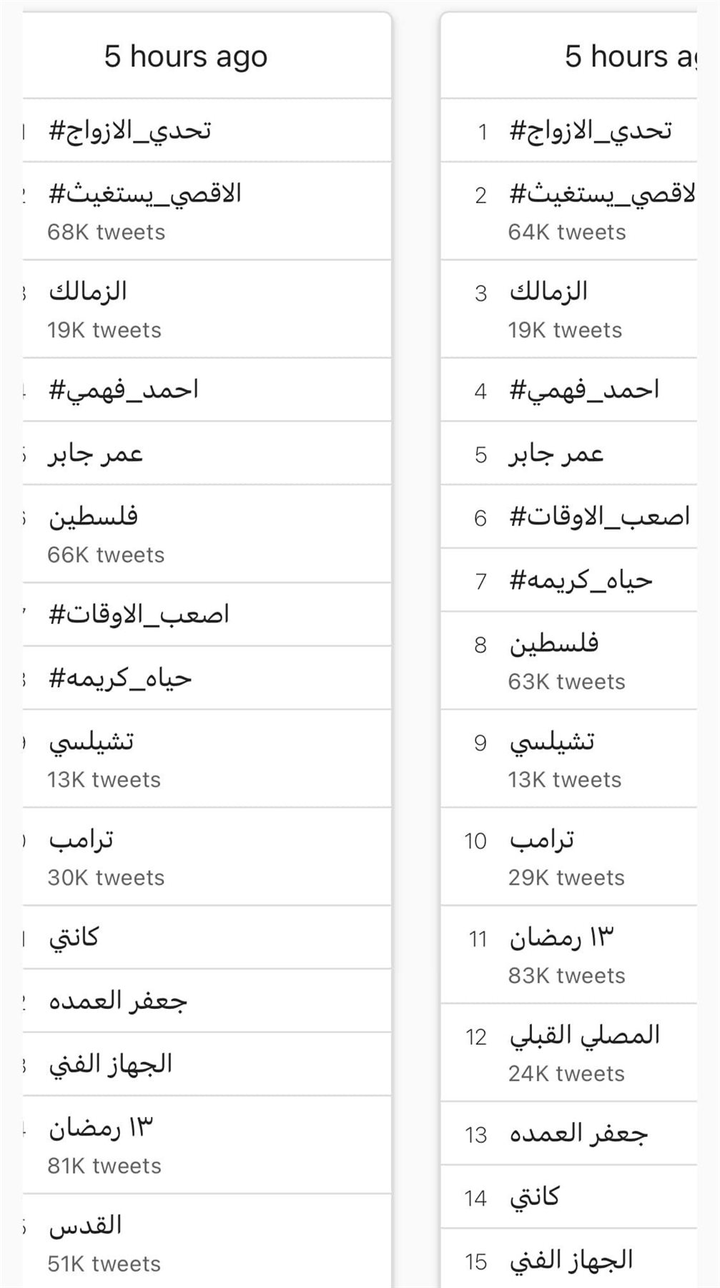Open كانتي trend numbered 14

pyautogui.click(x=534, y=1197)
